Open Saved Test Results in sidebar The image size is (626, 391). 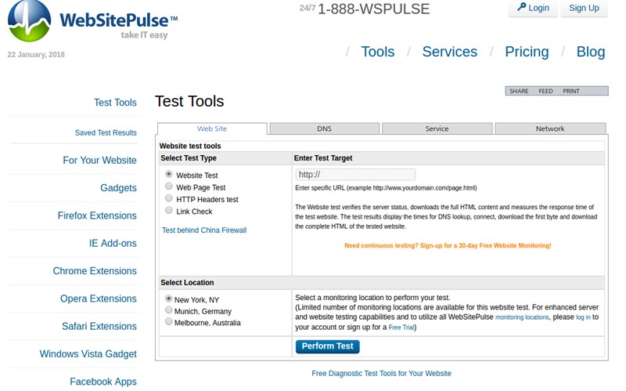106,132
